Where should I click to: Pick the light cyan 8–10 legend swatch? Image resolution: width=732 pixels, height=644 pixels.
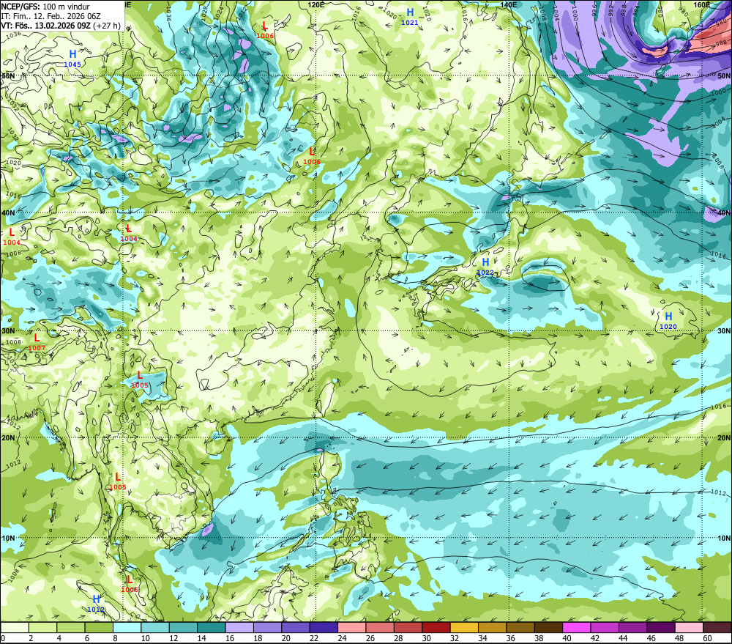click(x=127, y=627)
